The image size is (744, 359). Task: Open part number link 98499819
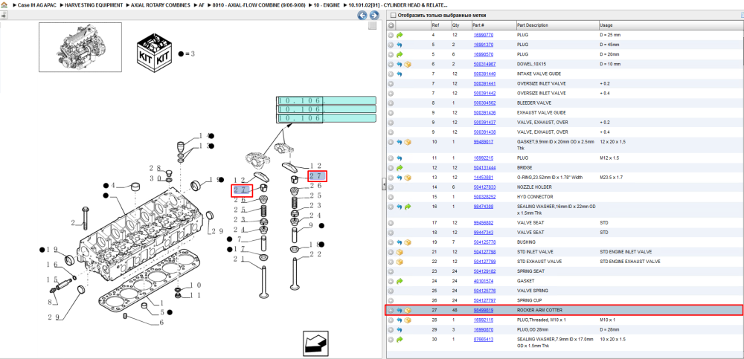(x=484, y=310)
